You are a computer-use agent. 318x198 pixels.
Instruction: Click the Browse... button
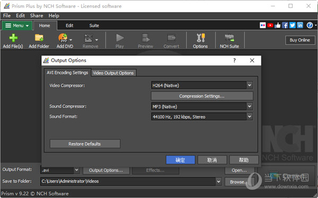(x=240, y=182)
